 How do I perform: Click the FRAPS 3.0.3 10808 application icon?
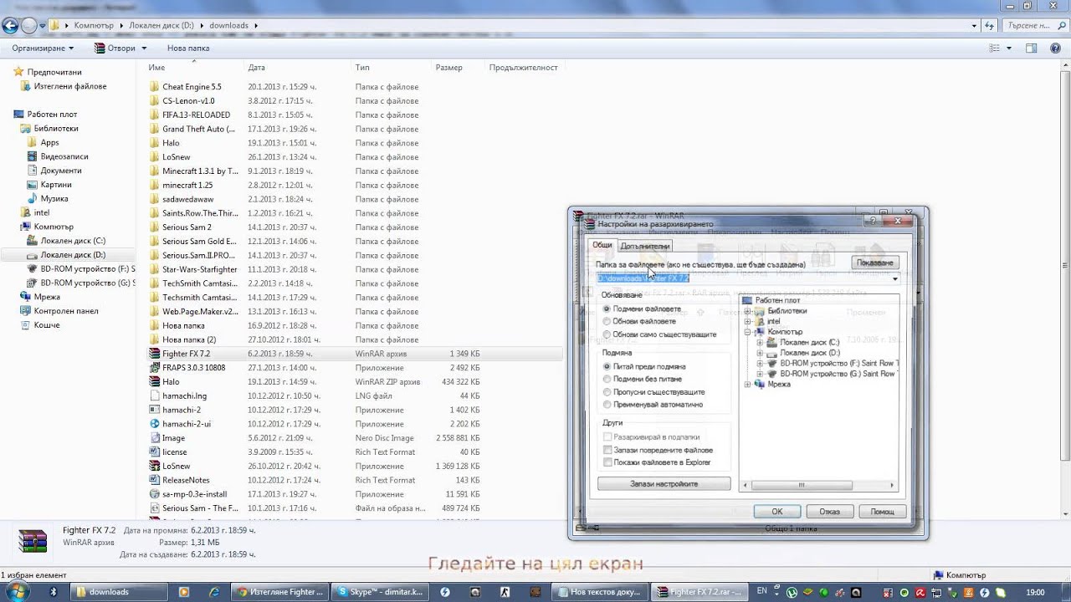[155, 368]
